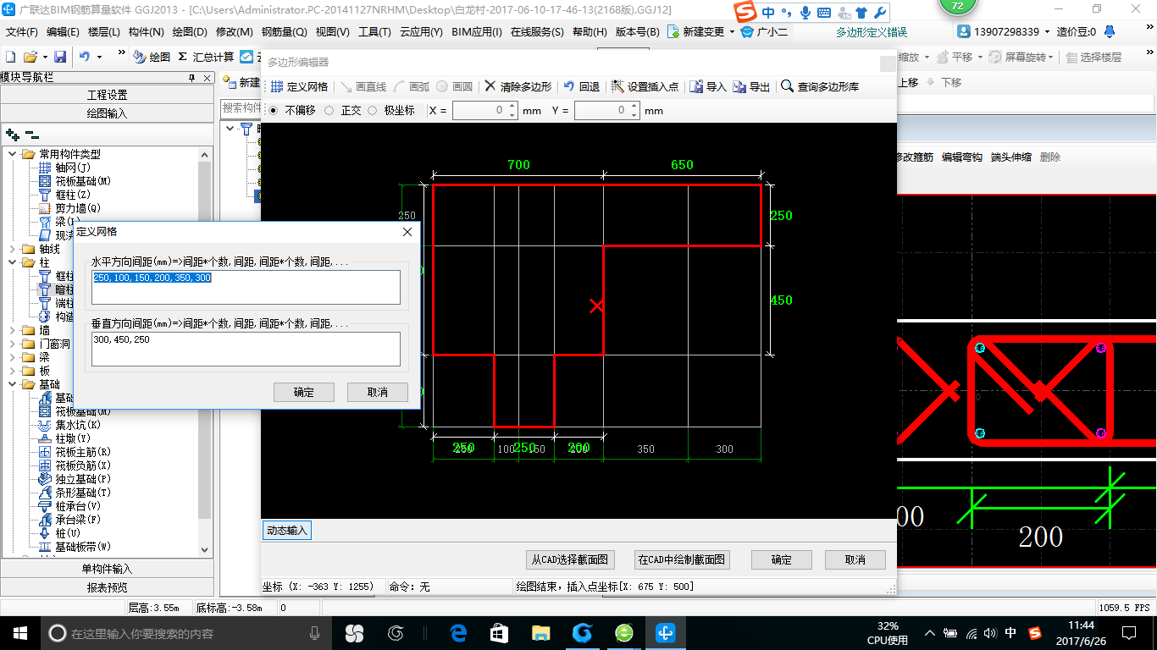Click the New file icon in main toolbar
Screen dimensions: 1157x650
click(x=10, y=57)
